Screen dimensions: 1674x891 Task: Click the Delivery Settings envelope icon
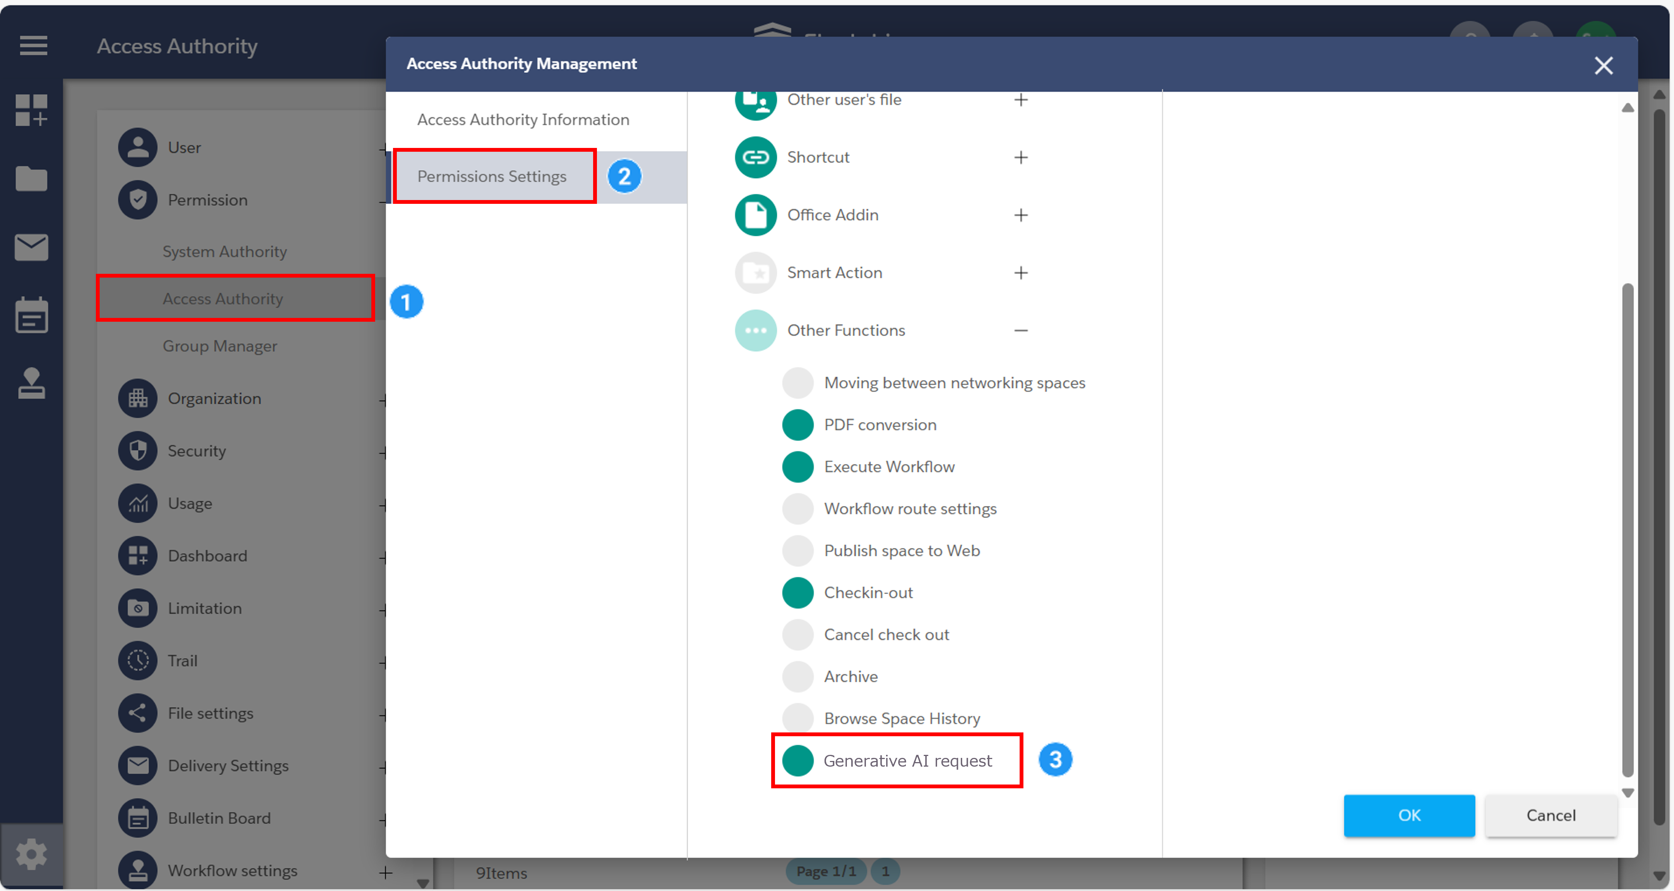pyautogui.click(x=138, y=766)
